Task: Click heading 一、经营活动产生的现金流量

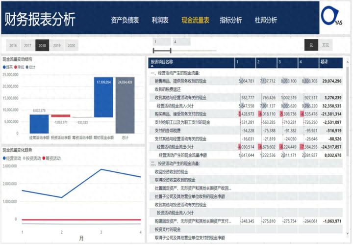Action: [x=176, y=73]
